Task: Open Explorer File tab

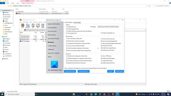Action: point(2,3)
